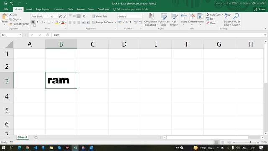This screenshot has width=268, height=151.
Task: Click the Insert Function fx icon
Action: pos(47,35)
